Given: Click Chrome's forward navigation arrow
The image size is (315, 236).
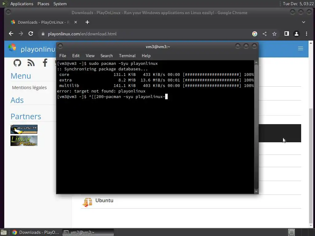Looking at the screenshot, I should (21, 34).
